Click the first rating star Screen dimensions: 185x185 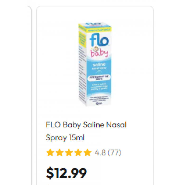point(49,152)
